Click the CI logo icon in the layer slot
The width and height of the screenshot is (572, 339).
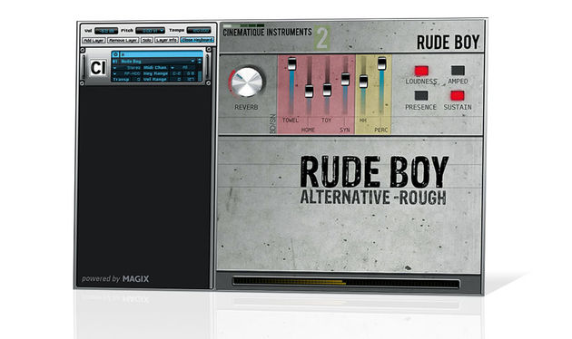[98, 67]
